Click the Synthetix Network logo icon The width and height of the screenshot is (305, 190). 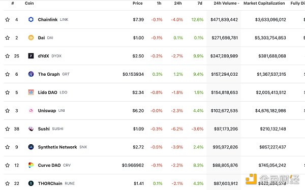pos(31,147)
